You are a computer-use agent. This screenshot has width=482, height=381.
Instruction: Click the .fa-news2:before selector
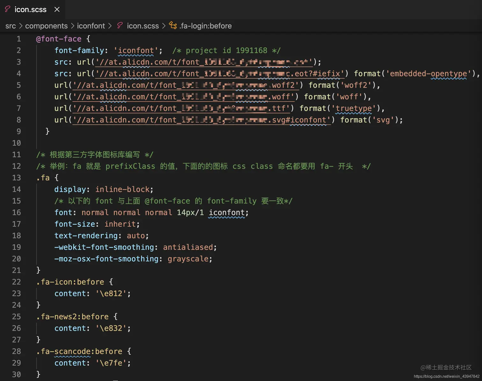72,317
